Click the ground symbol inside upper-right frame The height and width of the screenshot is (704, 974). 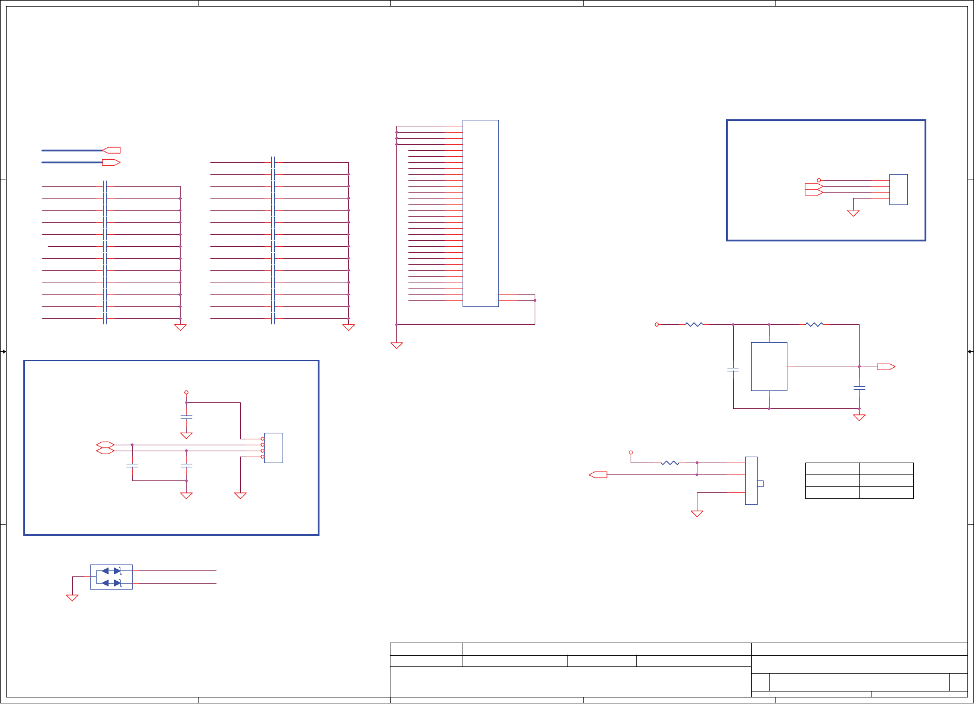click(x=853, y=213)
